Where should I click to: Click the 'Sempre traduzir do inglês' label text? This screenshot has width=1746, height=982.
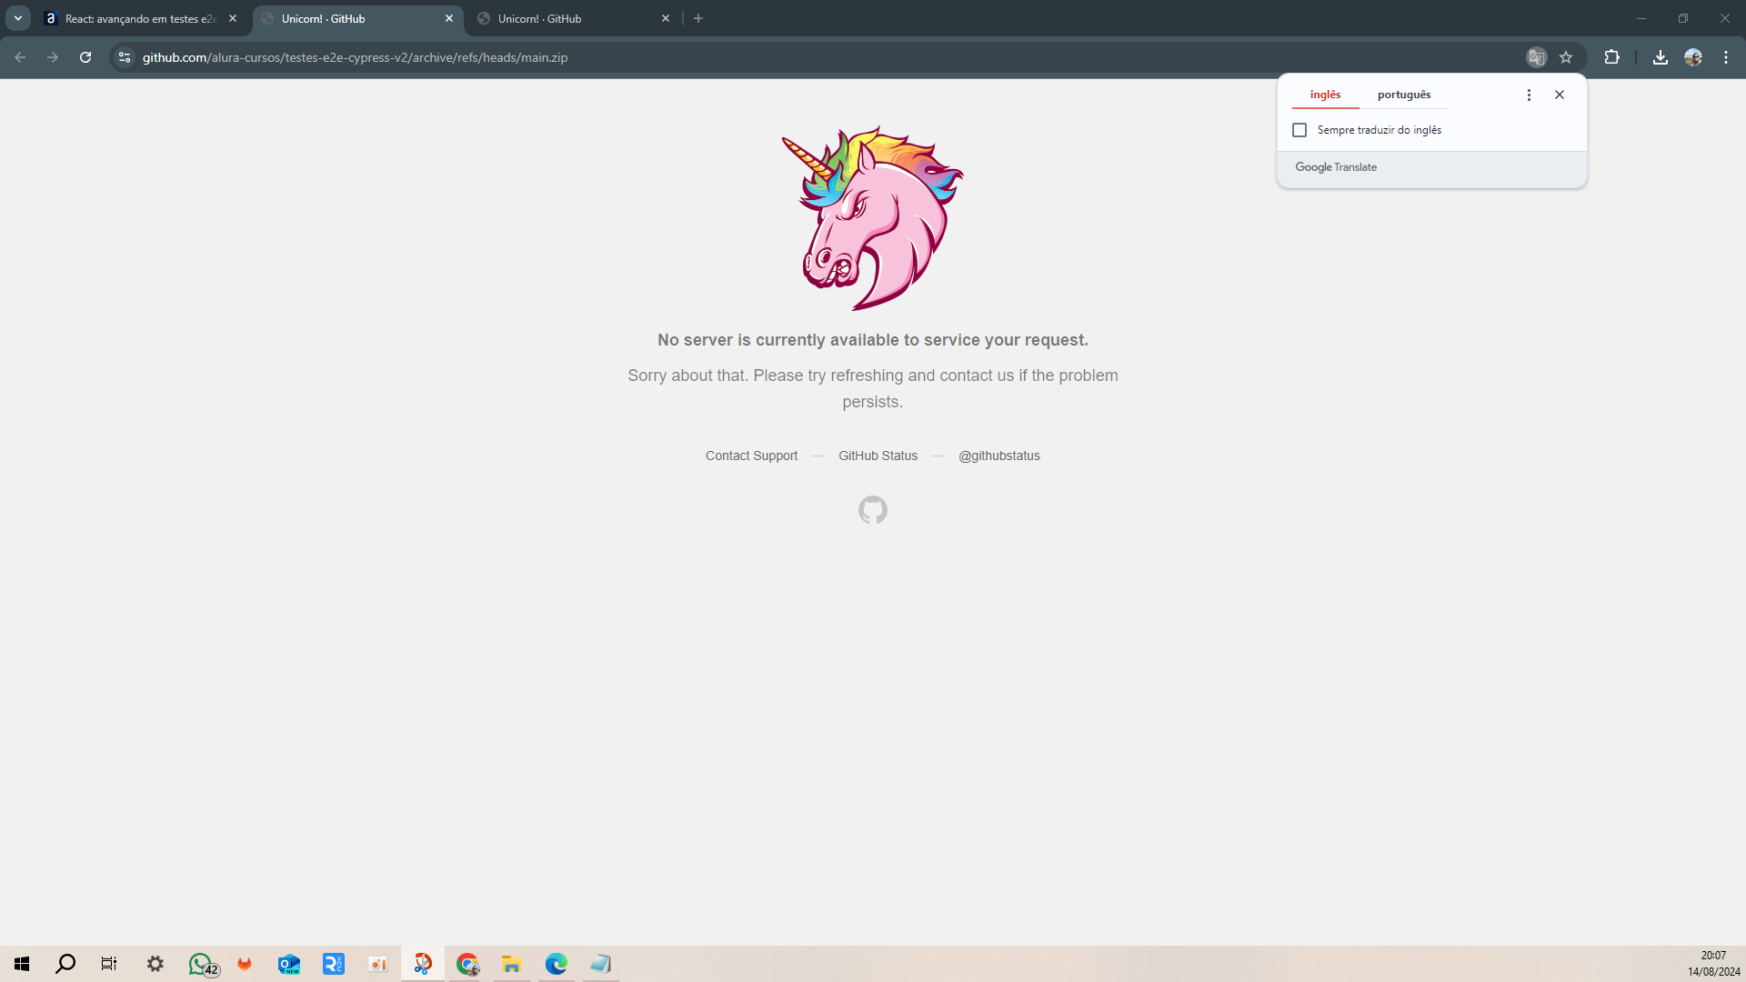pyautogui.click(x=1379, y=130)
